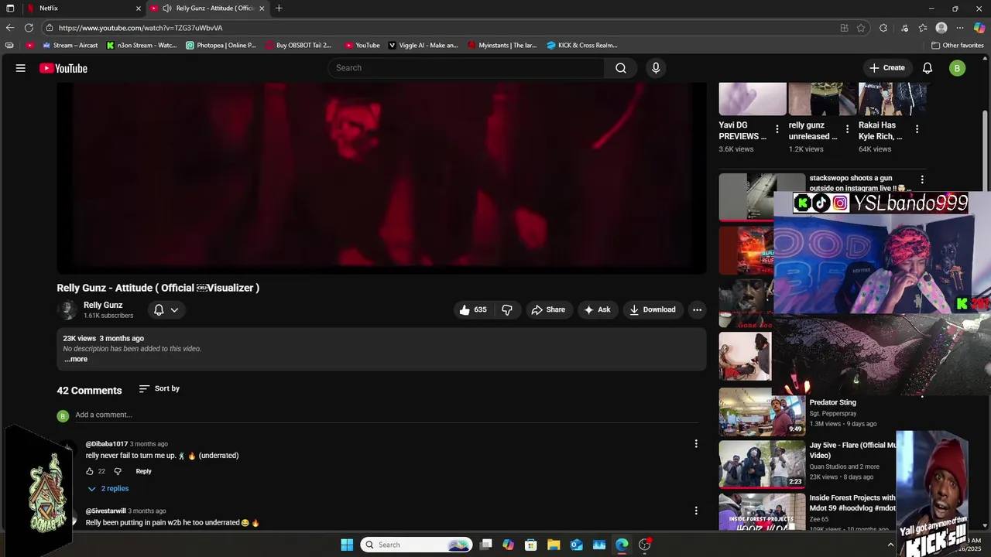Open the Windows Start menu

tap(347, 545)
